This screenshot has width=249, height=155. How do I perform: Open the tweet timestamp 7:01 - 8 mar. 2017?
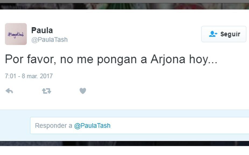pyautogui.click(x=29, y=76)
